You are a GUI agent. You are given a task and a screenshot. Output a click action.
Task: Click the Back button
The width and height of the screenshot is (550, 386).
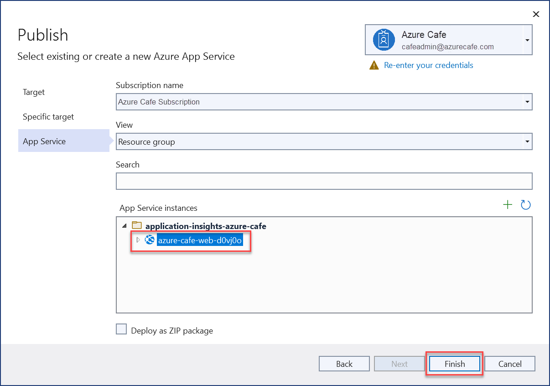click(x=344, y=364)
